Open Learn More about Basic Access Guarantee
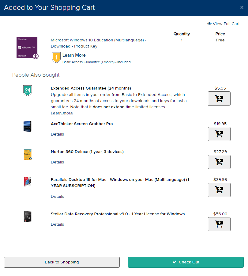 tap(74, 55)
